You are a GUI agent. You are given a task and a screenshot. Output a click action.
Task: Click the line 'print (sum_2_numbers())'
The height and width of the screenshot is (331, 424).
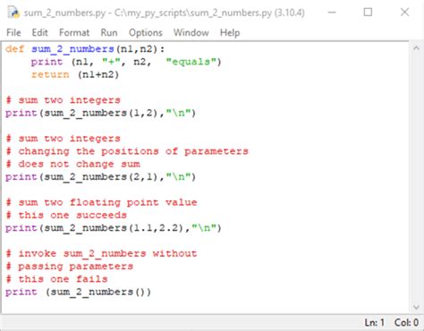(x=79, y=292)
